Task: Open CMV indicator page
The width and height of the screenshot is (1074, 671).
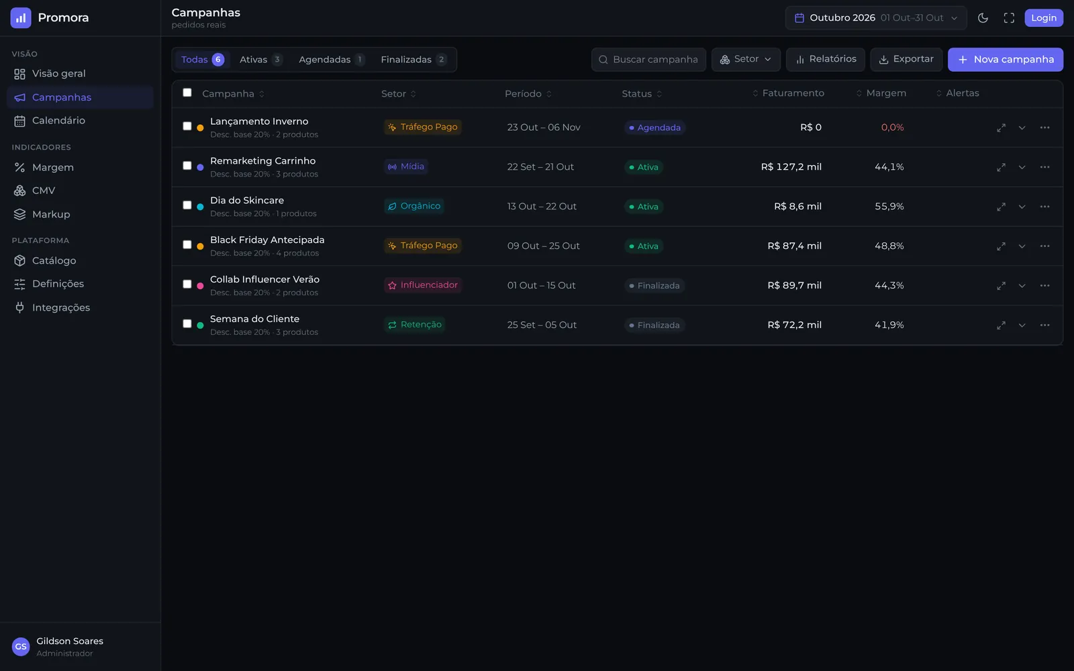Action: coord(80,191)
